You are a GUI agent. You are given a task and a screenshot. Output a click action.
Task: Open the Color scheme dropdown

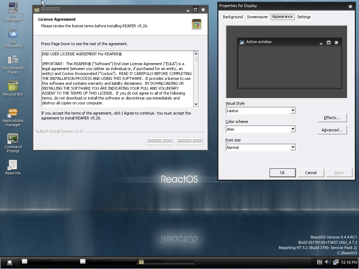click(292, 129)
